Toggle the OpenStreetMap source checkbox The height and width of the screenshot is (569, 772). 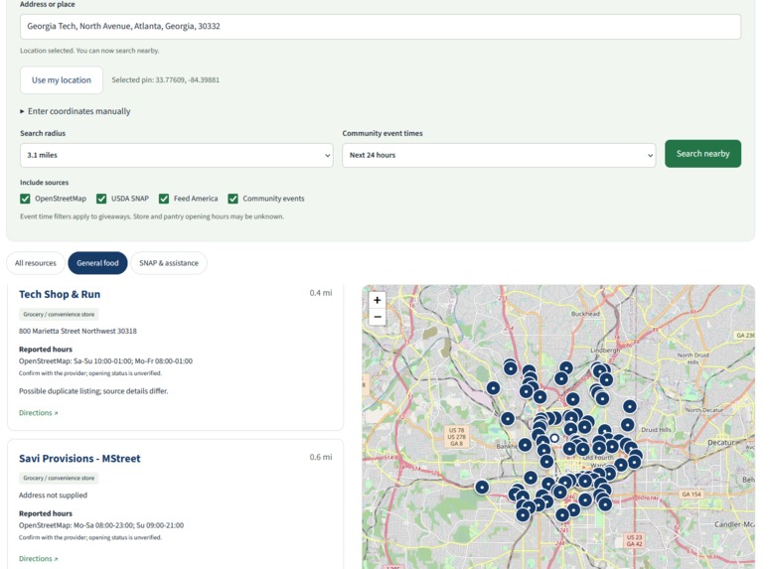(x=25, y=199)
